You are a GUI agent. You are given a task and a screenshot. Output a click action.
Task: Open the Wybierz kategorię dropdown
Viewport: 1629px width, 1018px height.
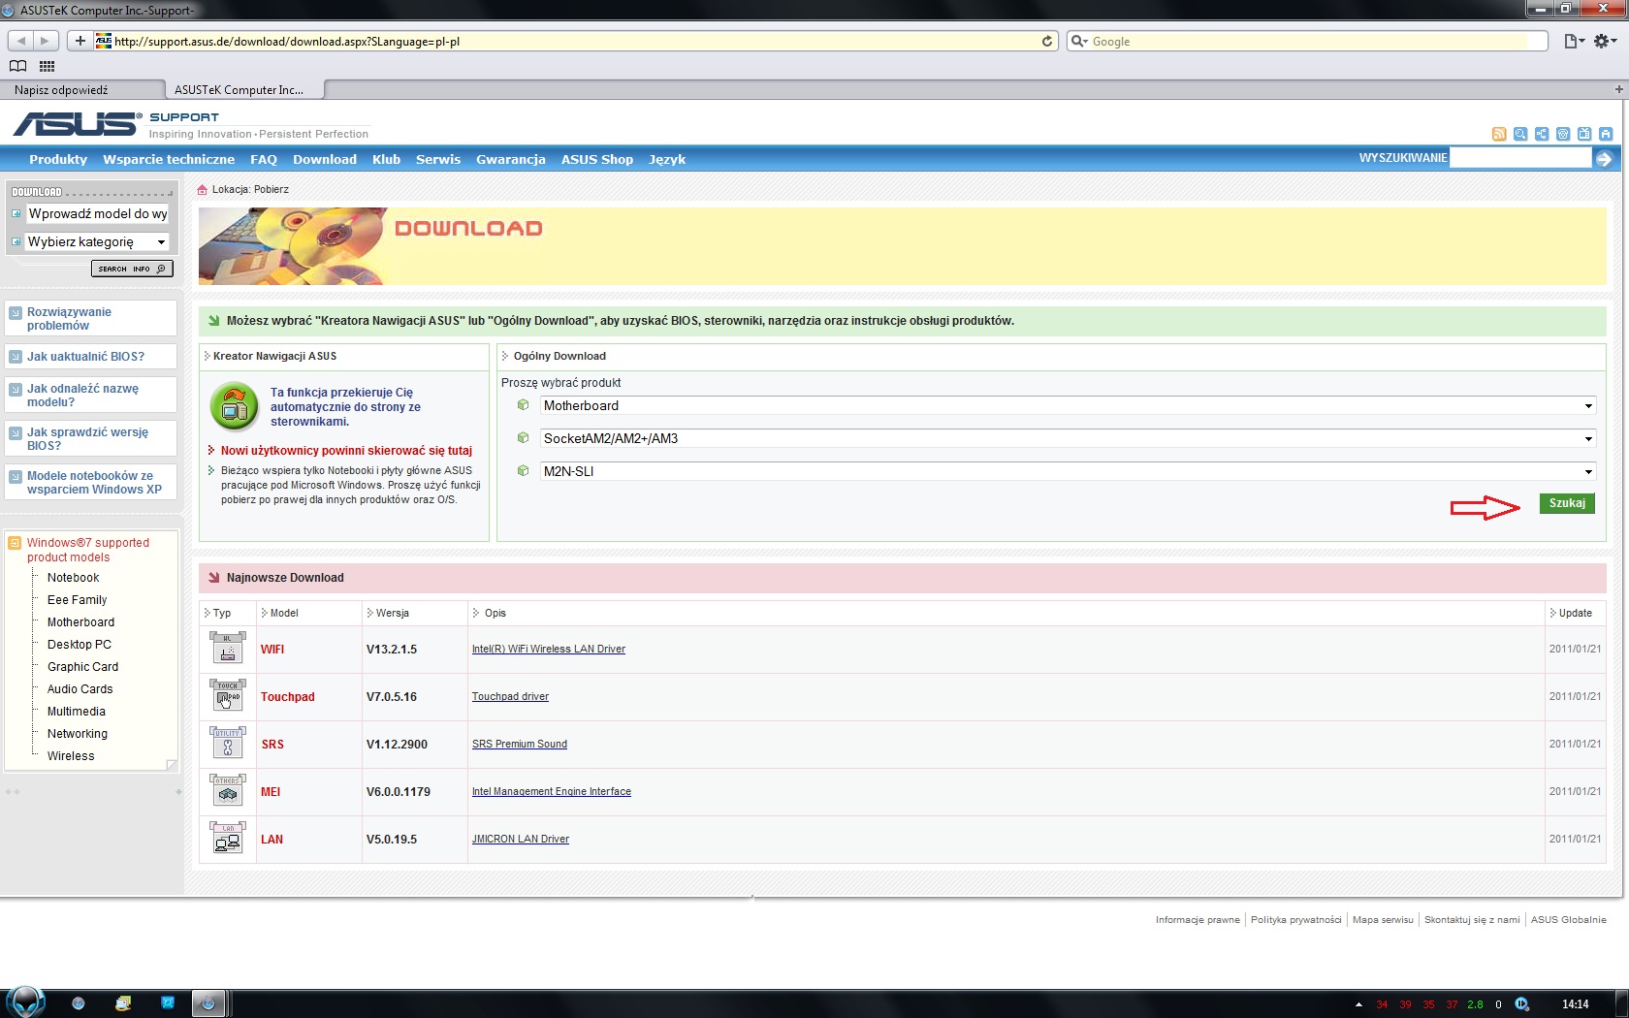click(97, 242)
